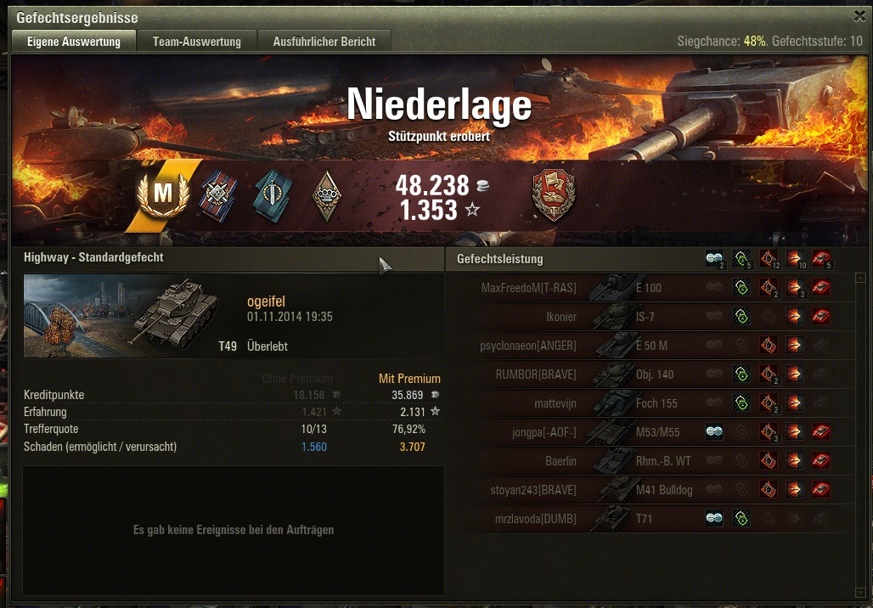Click kill icon in MaxFreedoM E 100 row
The width and height of the screenshot is (873, 608).
[x=821, y=287]
